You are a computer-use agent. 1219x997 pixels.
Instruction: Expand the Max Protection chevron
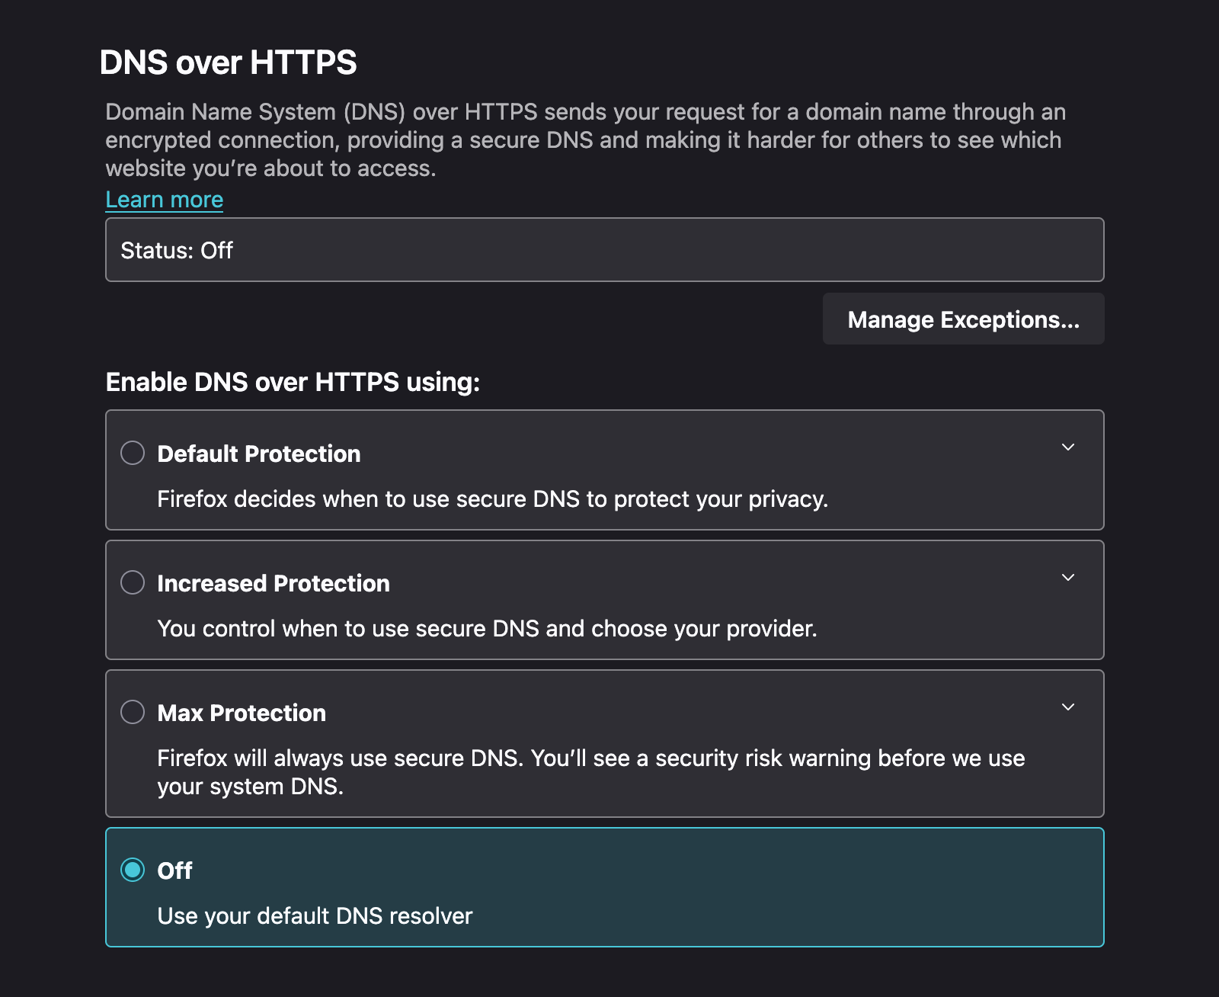[1068, 707]
